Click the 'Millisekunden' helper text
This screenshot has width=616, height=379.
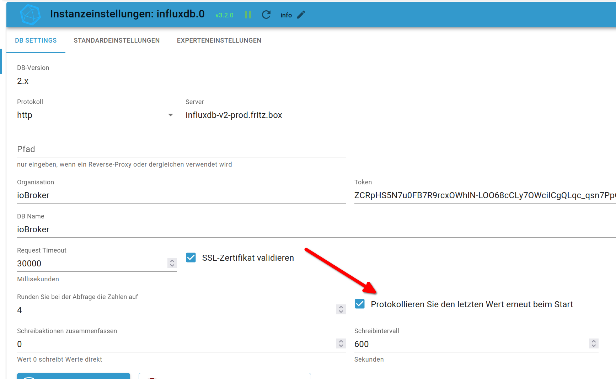38,279
